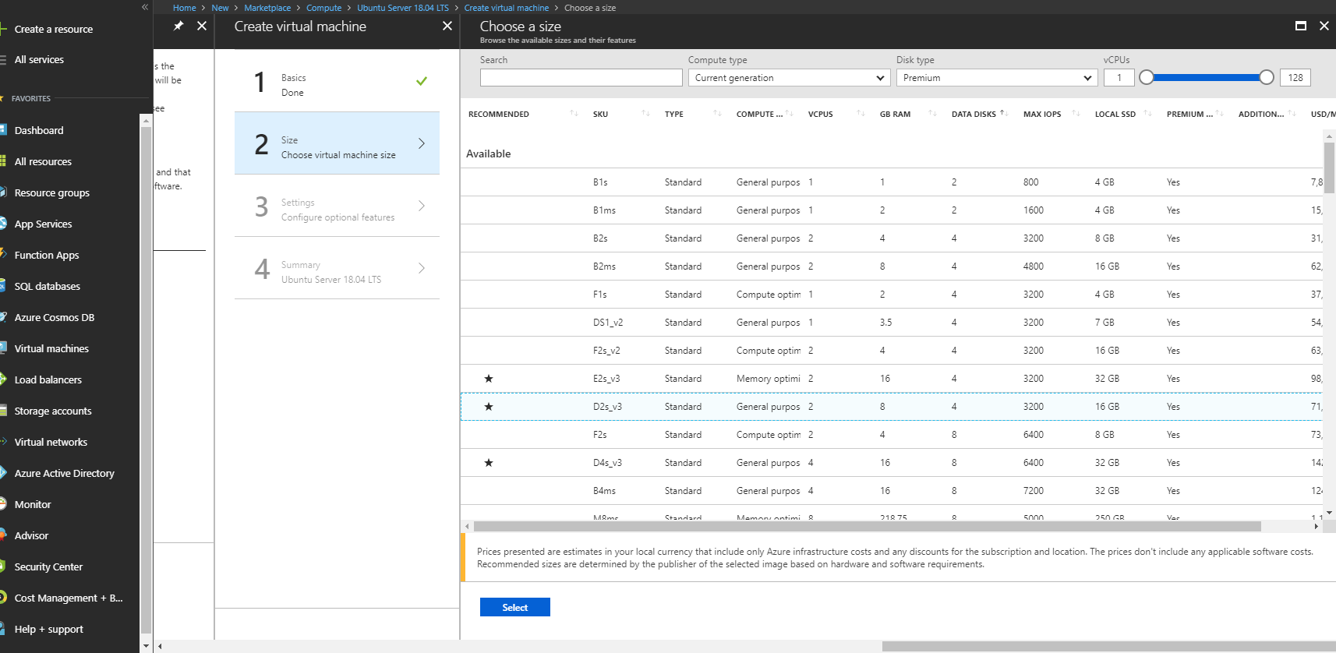Sort the table by the GB RAM column arrows

[932, 114]
